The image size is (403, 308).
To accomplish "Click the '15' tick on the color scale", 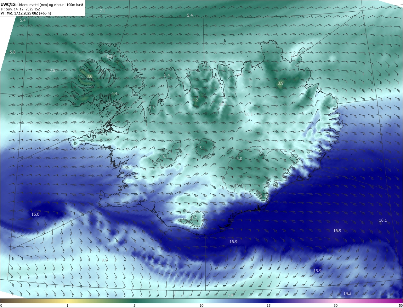I will (x=269, y=305).
